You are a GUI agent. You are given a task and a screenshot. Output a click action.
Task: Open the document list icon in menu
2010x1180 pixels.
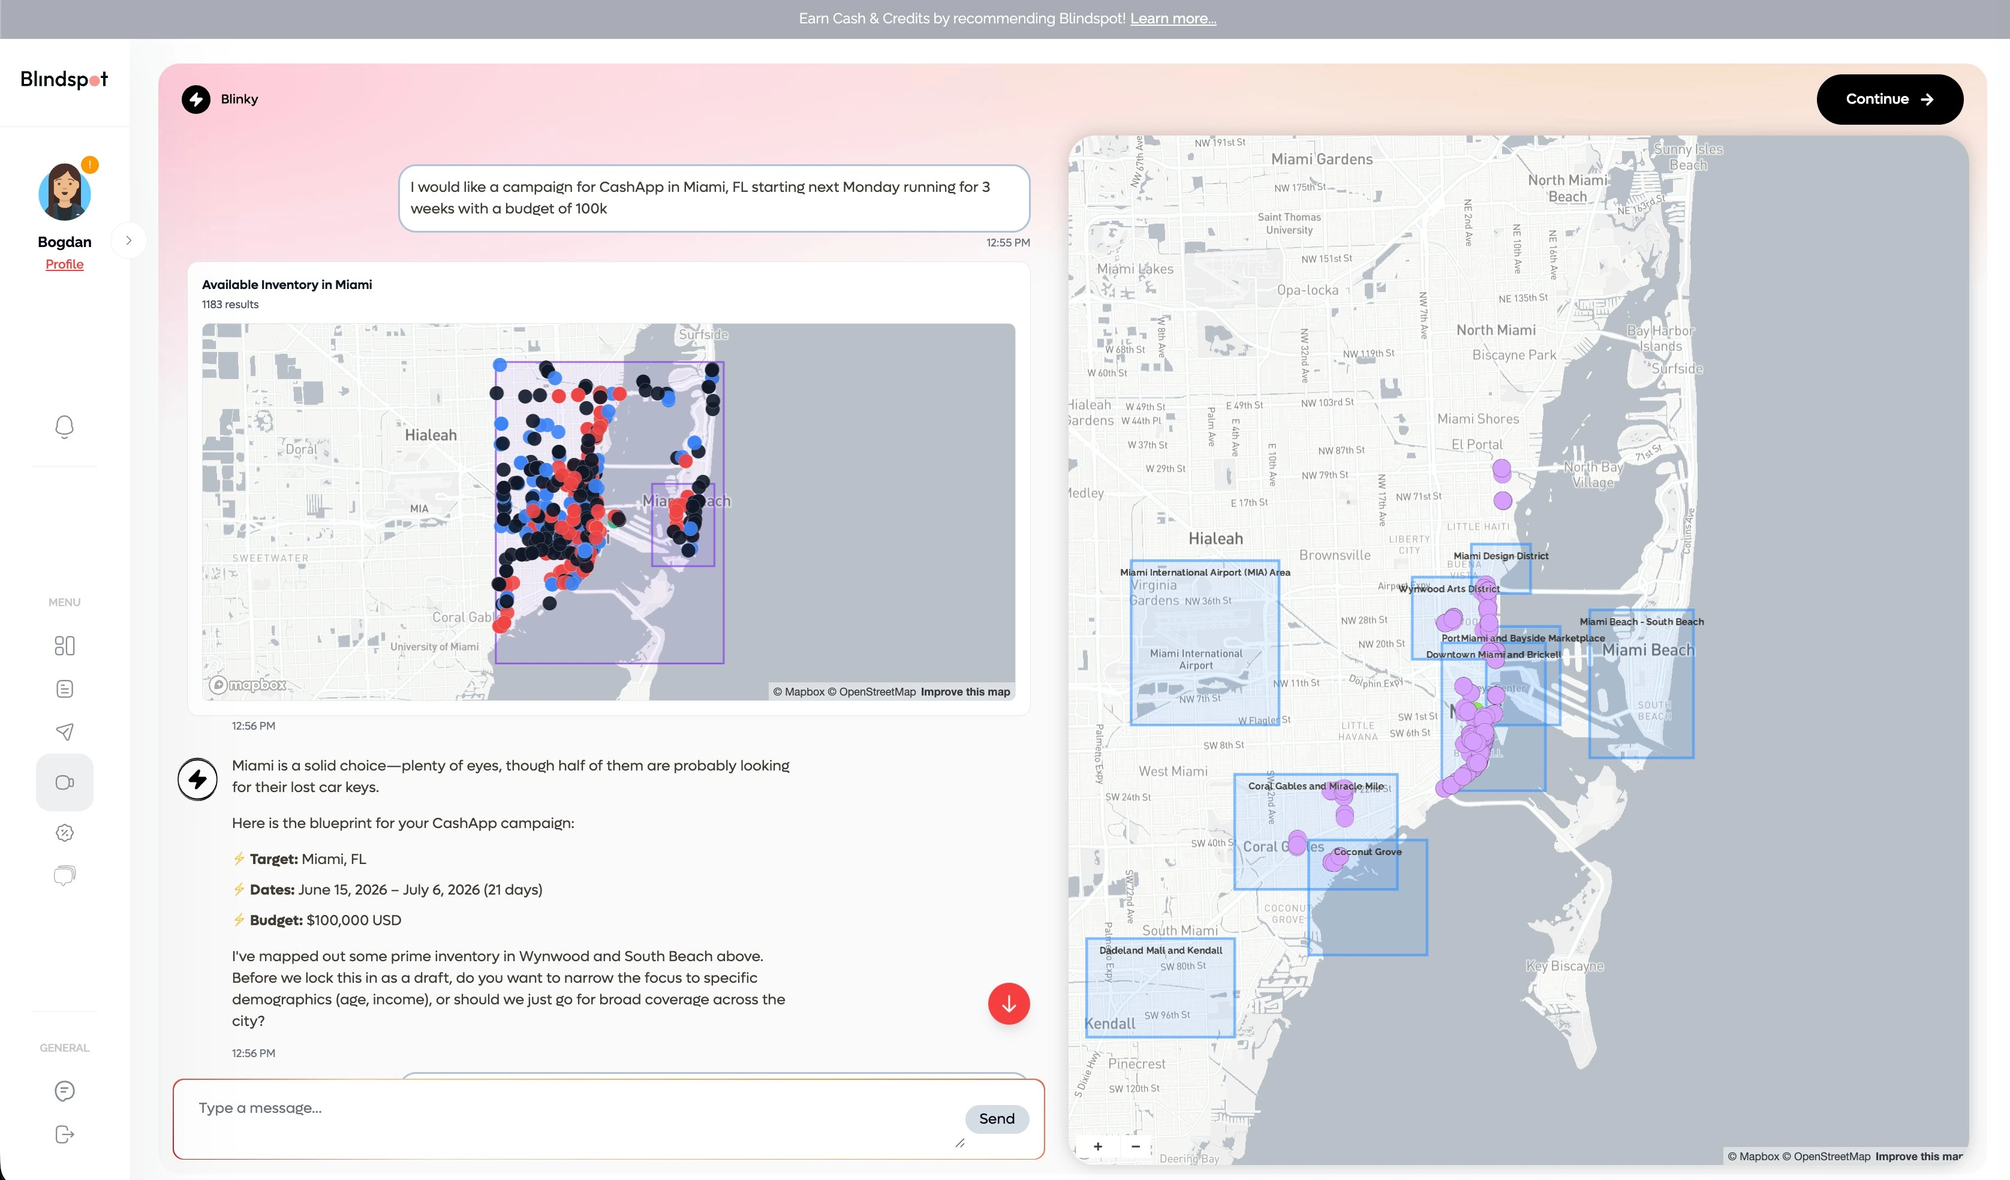pyautogui.click(x=65, y=689)
